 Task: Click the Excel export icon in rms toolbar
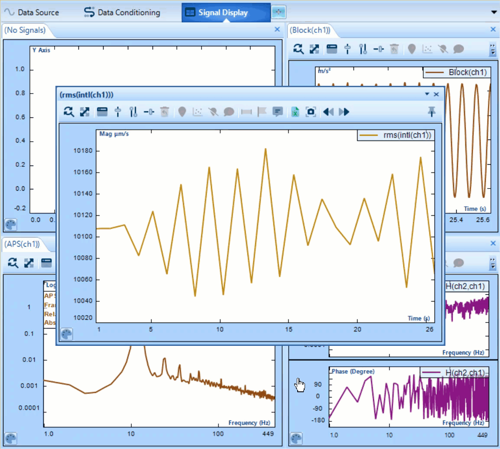[295, 112]
